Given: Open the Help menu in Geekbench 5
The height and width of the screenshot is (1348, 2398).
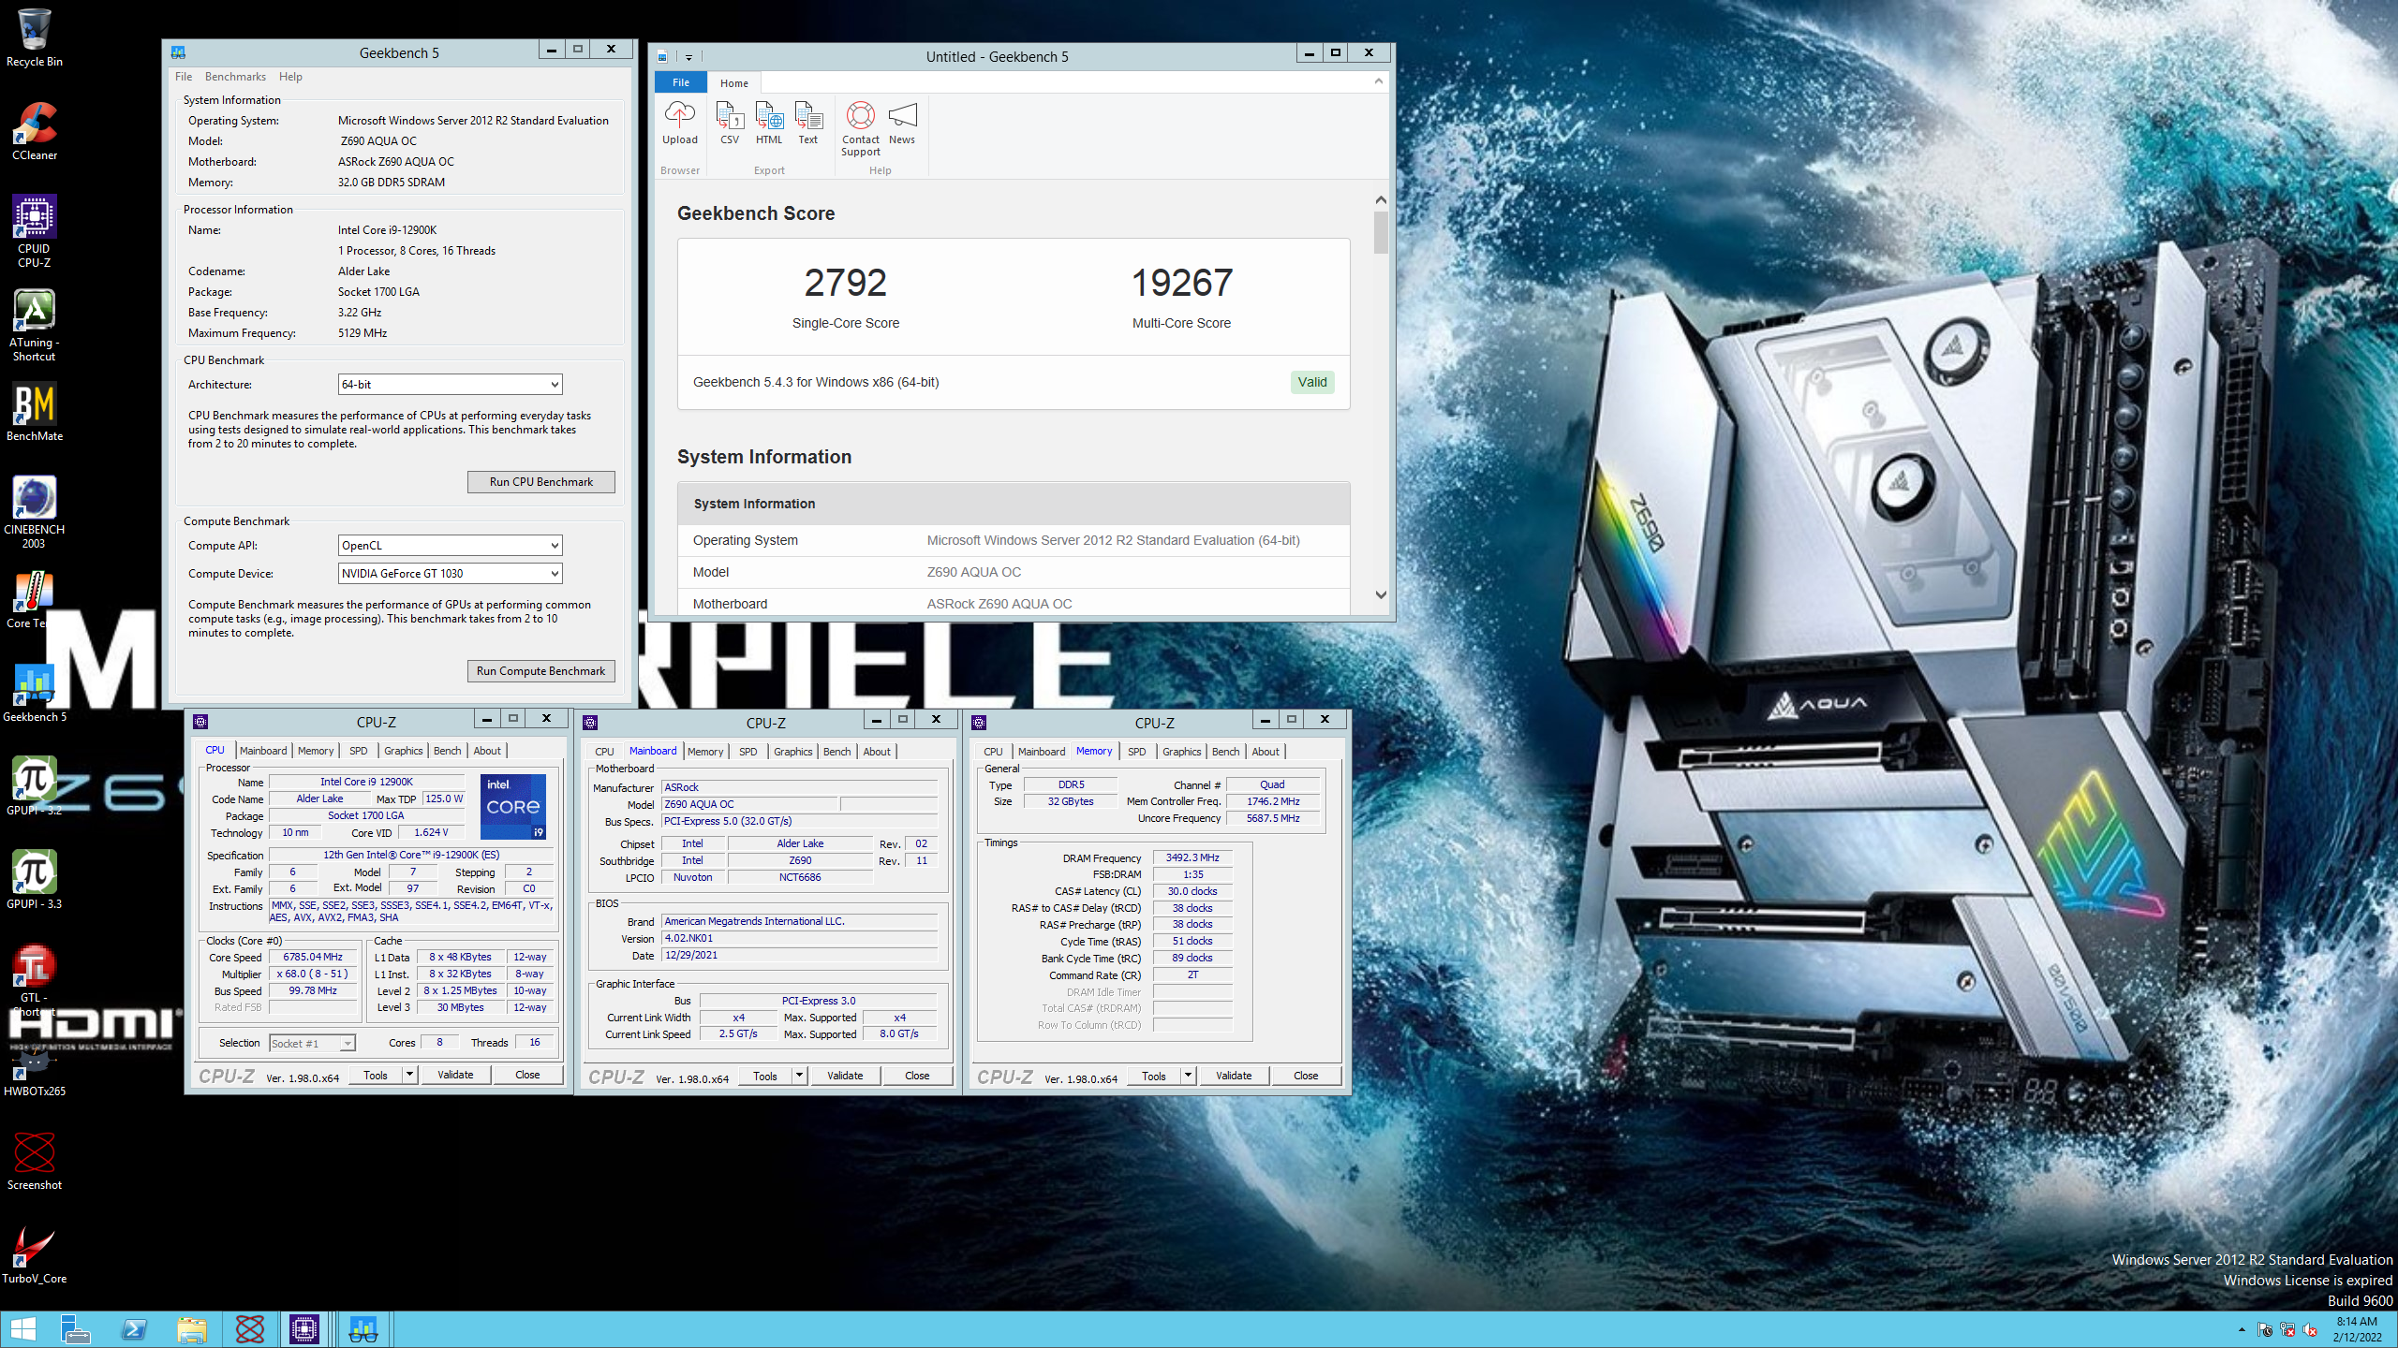Looking at the screenshot, I should [290, 77].
